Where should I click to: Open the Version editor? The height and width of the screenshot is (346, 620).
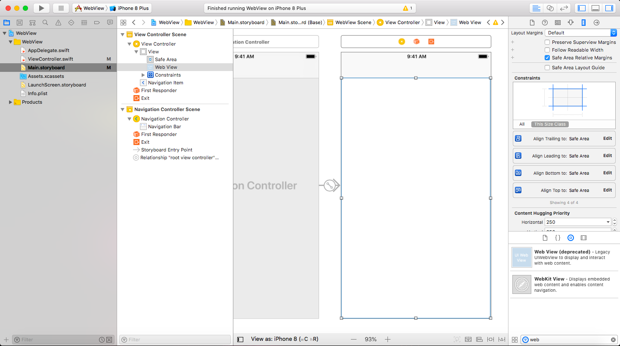(x=563, y=8)
